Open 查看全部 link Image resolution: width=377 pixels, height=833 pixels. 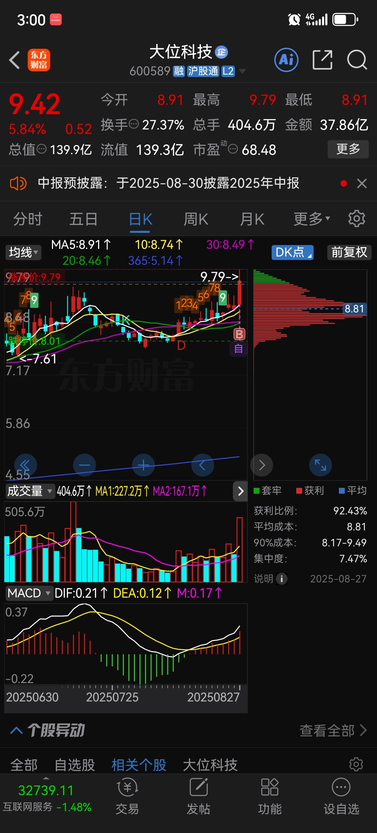click(x=333, y=730)
